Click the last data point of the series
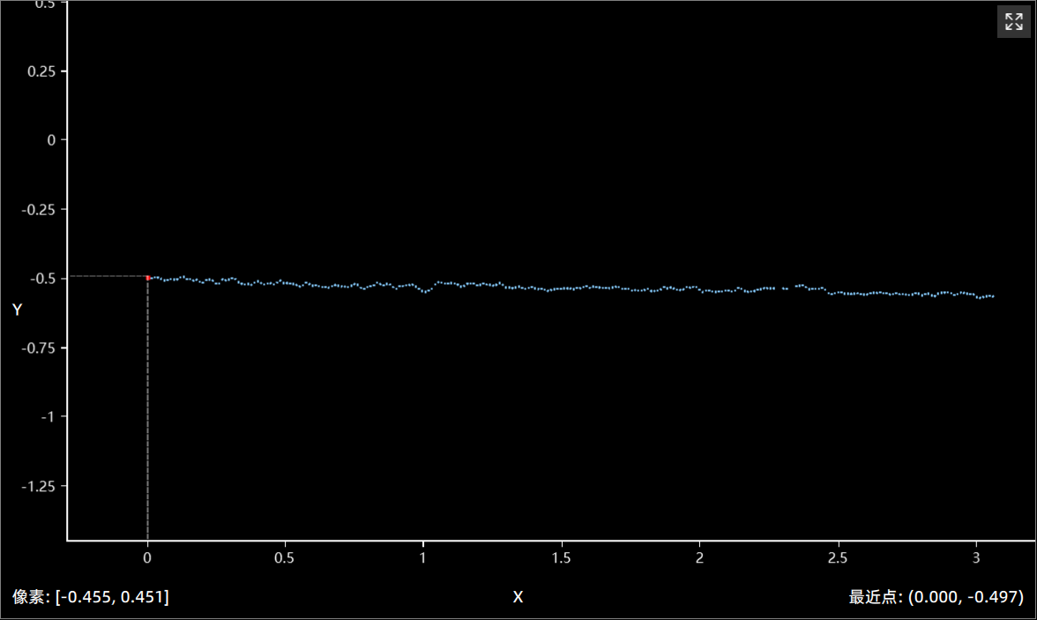The height and width of the screenshot is (620, 1037). 993,296
